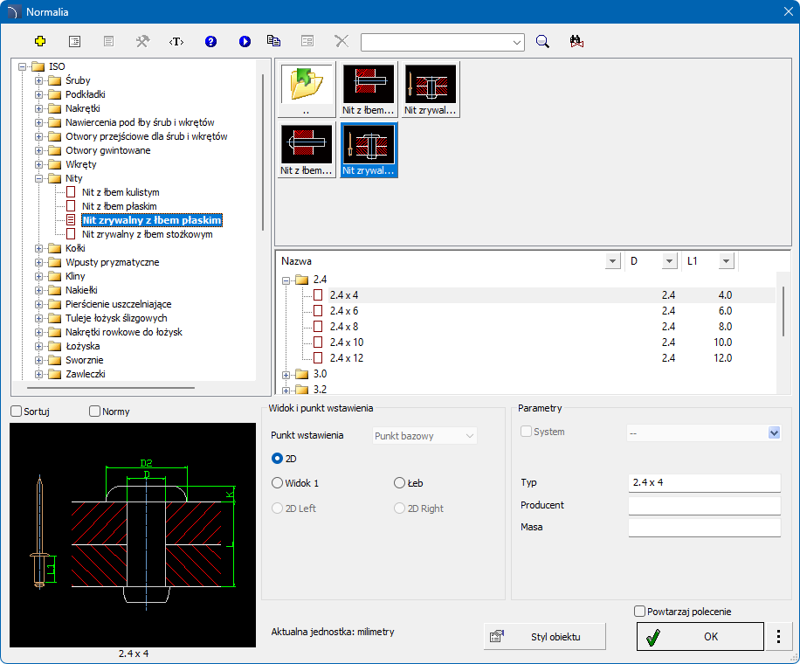Click the Styl obiektu button
Screen dimensions: 800x664
pos(545,637)
